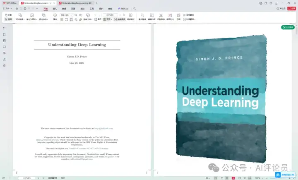
Task: Click the edit content tool icon
Action: (151, 15)
